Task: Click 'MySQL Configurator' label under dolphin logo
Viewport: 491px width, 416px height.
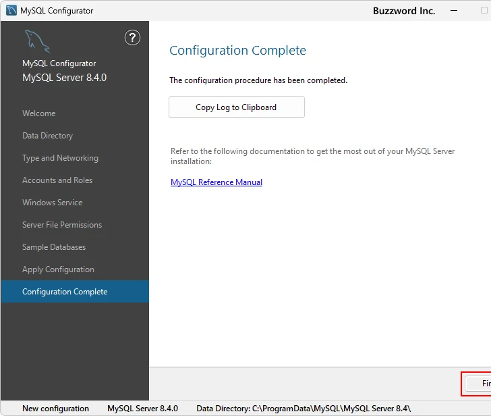Action: 59,63
